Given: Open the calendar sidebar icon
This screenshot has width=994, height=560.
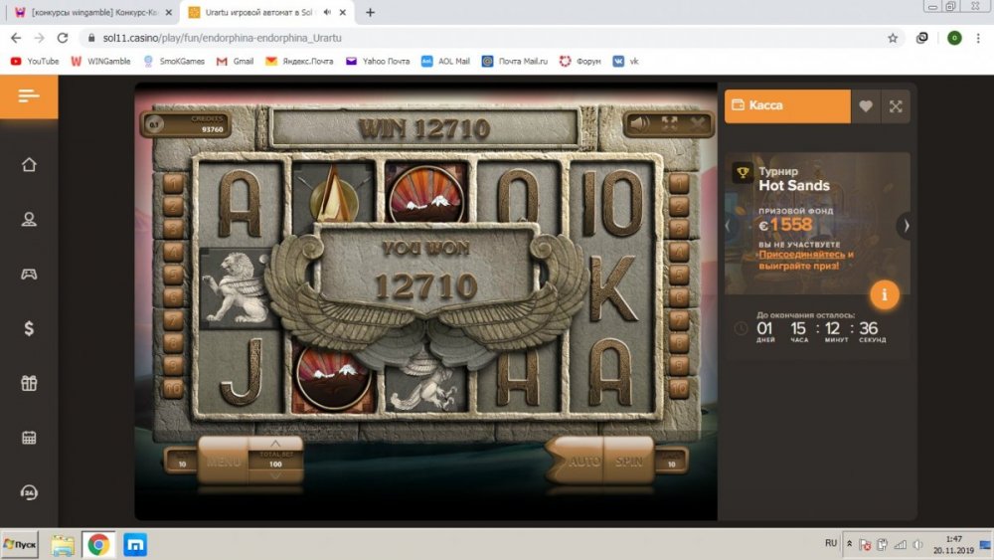Looking at the screenshot, I should point(29,438).
